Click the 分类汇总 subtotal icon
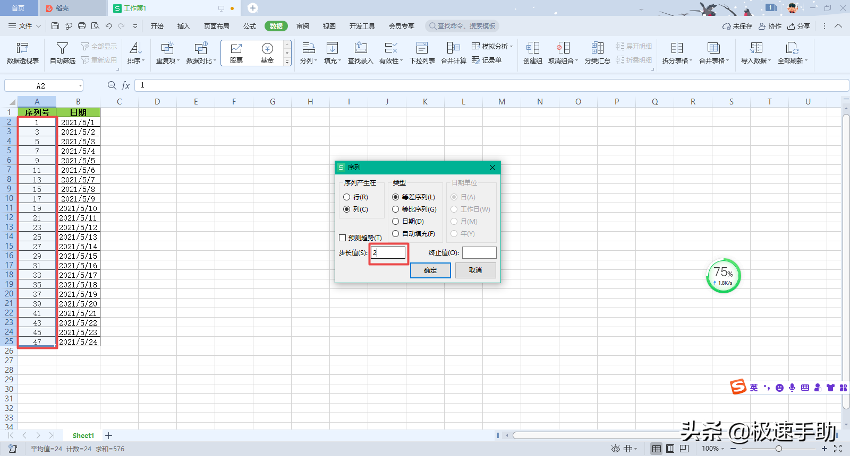Screen dimensions: 850x456 (x=597, y=48)
